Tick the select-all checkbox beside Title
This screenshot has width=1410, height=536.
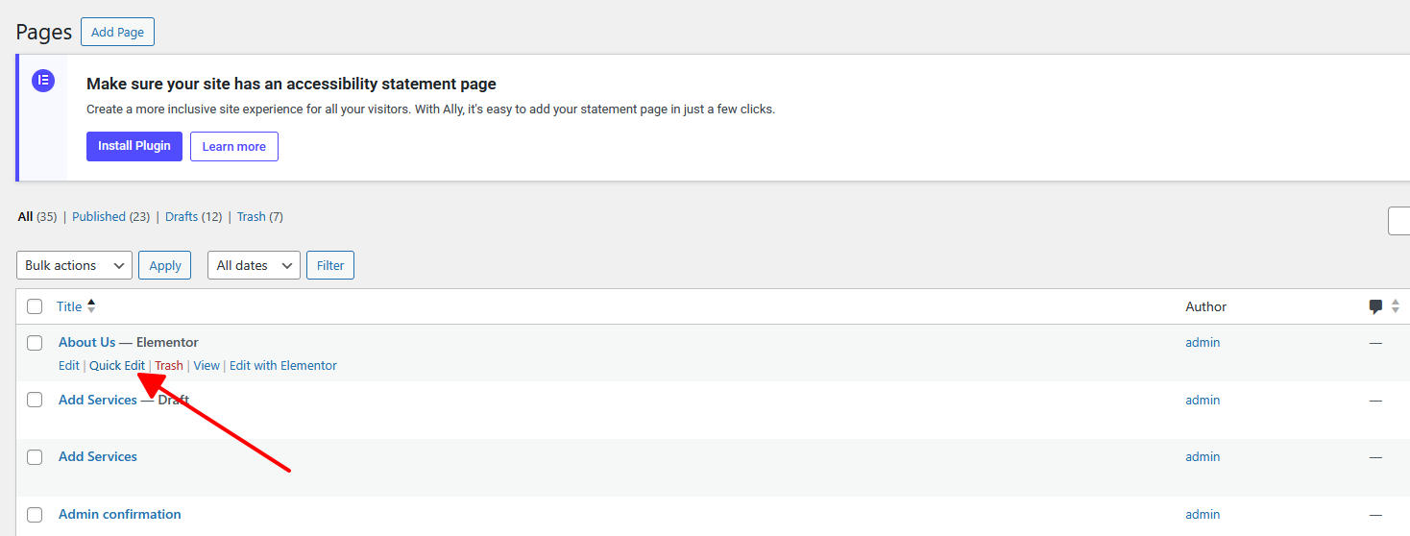click(35, 306)
